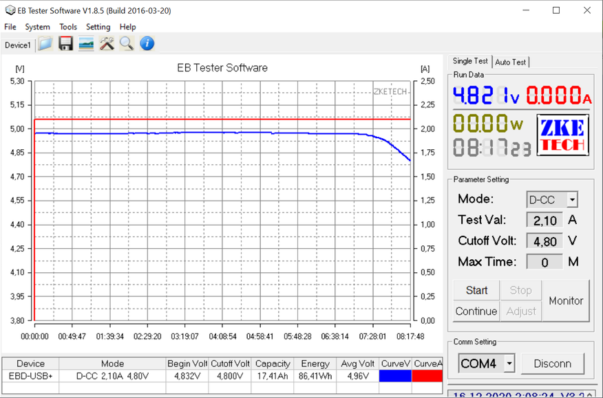Open settings via the hammer and wrench icon
The image size is (603, 398).
107,44
